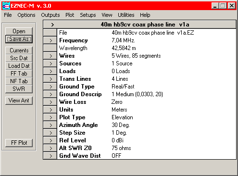238x176 pixels.
Task: Click the arrow button next to Frequency
Action: [50, 40]
